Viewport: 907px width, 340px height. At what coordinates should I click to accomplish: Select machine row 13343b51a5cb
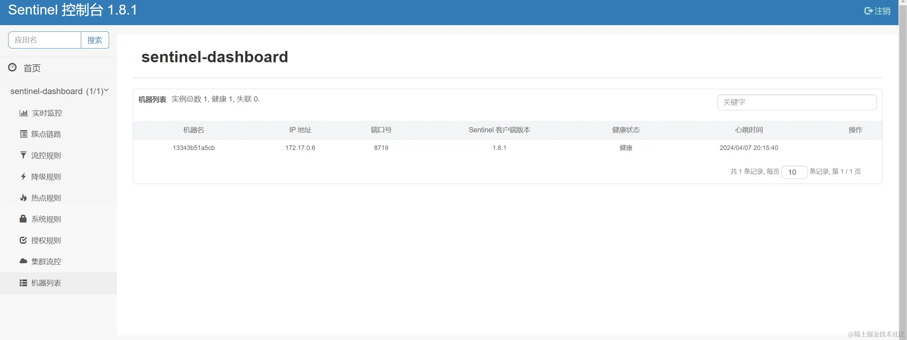[193, 148]
